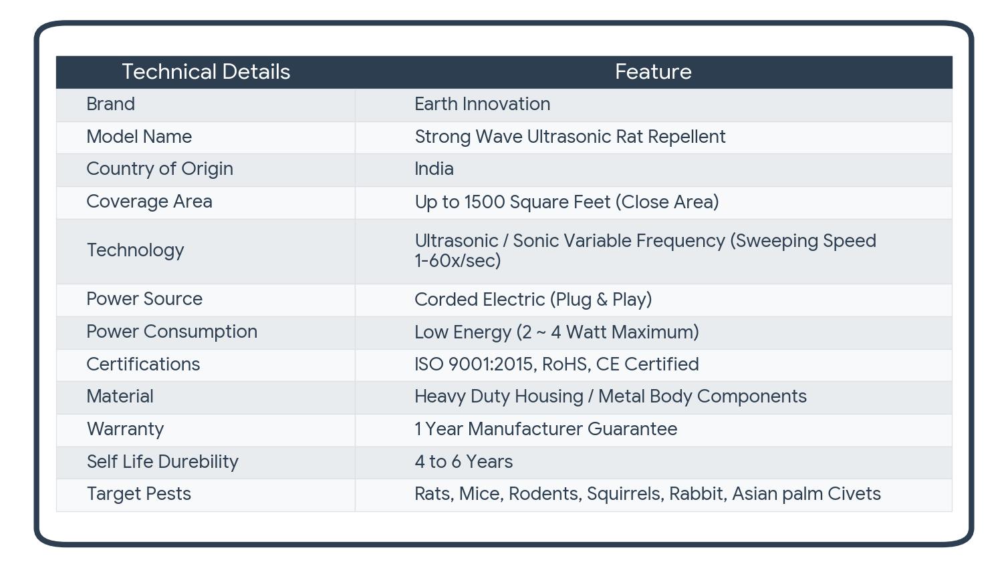Select the "Power Consumption" label cell
Viewport: 1008px width, 568px height.
click(x=172, y=332)
